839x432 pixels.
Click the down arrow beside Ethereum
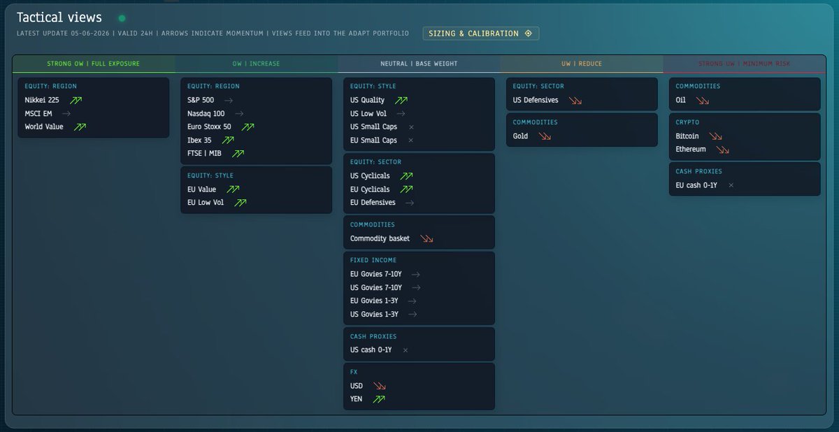723,149
